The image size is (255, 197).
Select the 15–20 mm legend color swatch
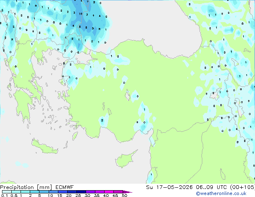click(63, 192)
